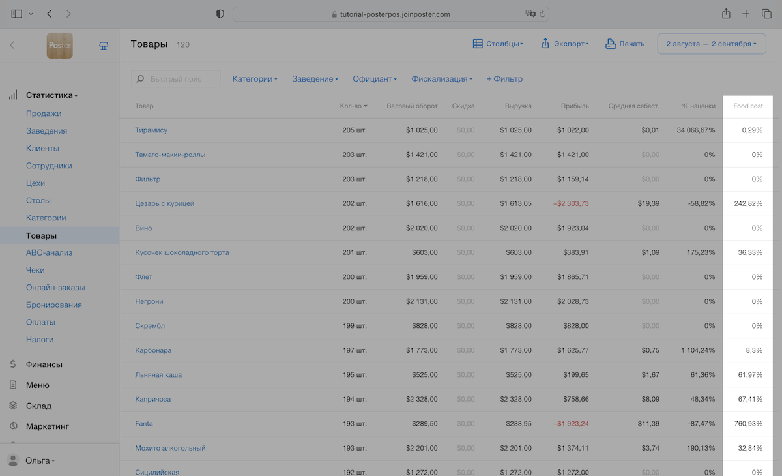Viewport: 782px width, 476px height.
Task: Click the POS terminal icon beside logo
Action: click(103, 46)
